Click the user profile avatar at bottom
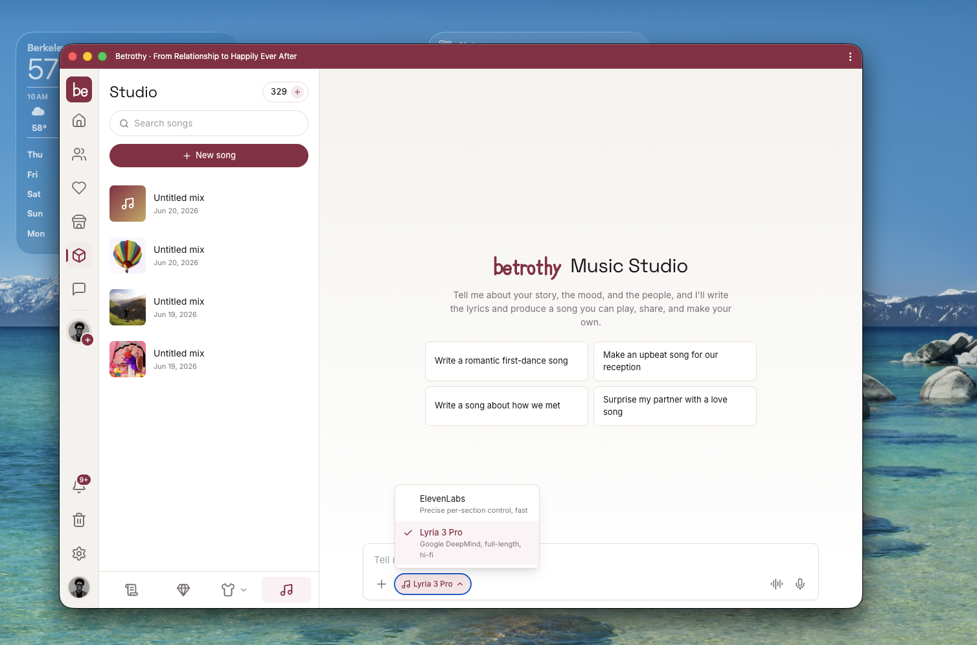 click(x=79, y=587)
